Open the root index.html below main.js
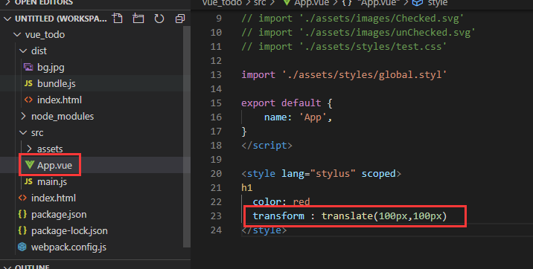 54,198
